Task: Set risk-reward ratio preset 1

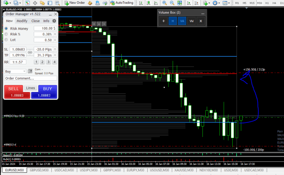Action: (x=36, y=62)
